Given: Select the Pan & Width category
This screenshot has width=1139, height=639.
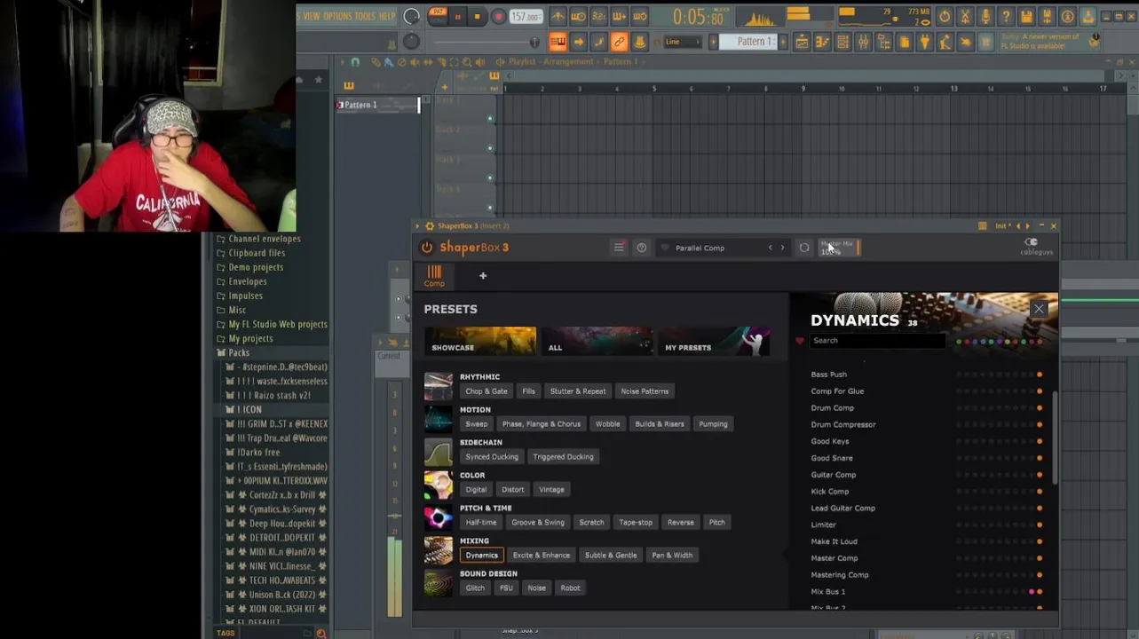Looking at the screenshot, I should click(672, 556).
